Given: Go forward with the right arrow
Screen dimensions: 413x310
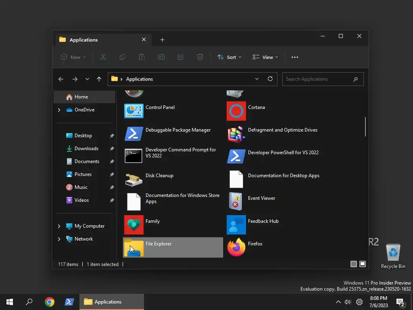Looking at the screenshot, I should pyautogui.click(x=75, y=79).
